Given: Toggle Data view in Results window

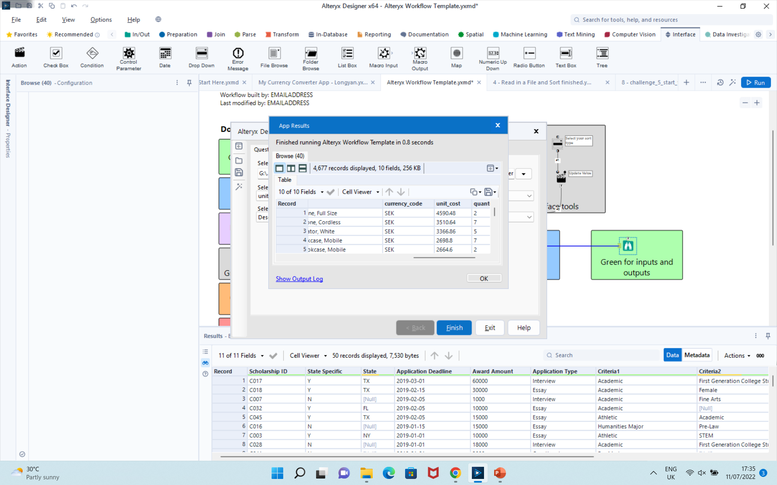Looking at the screenshot, I should [x=672, y=355].
